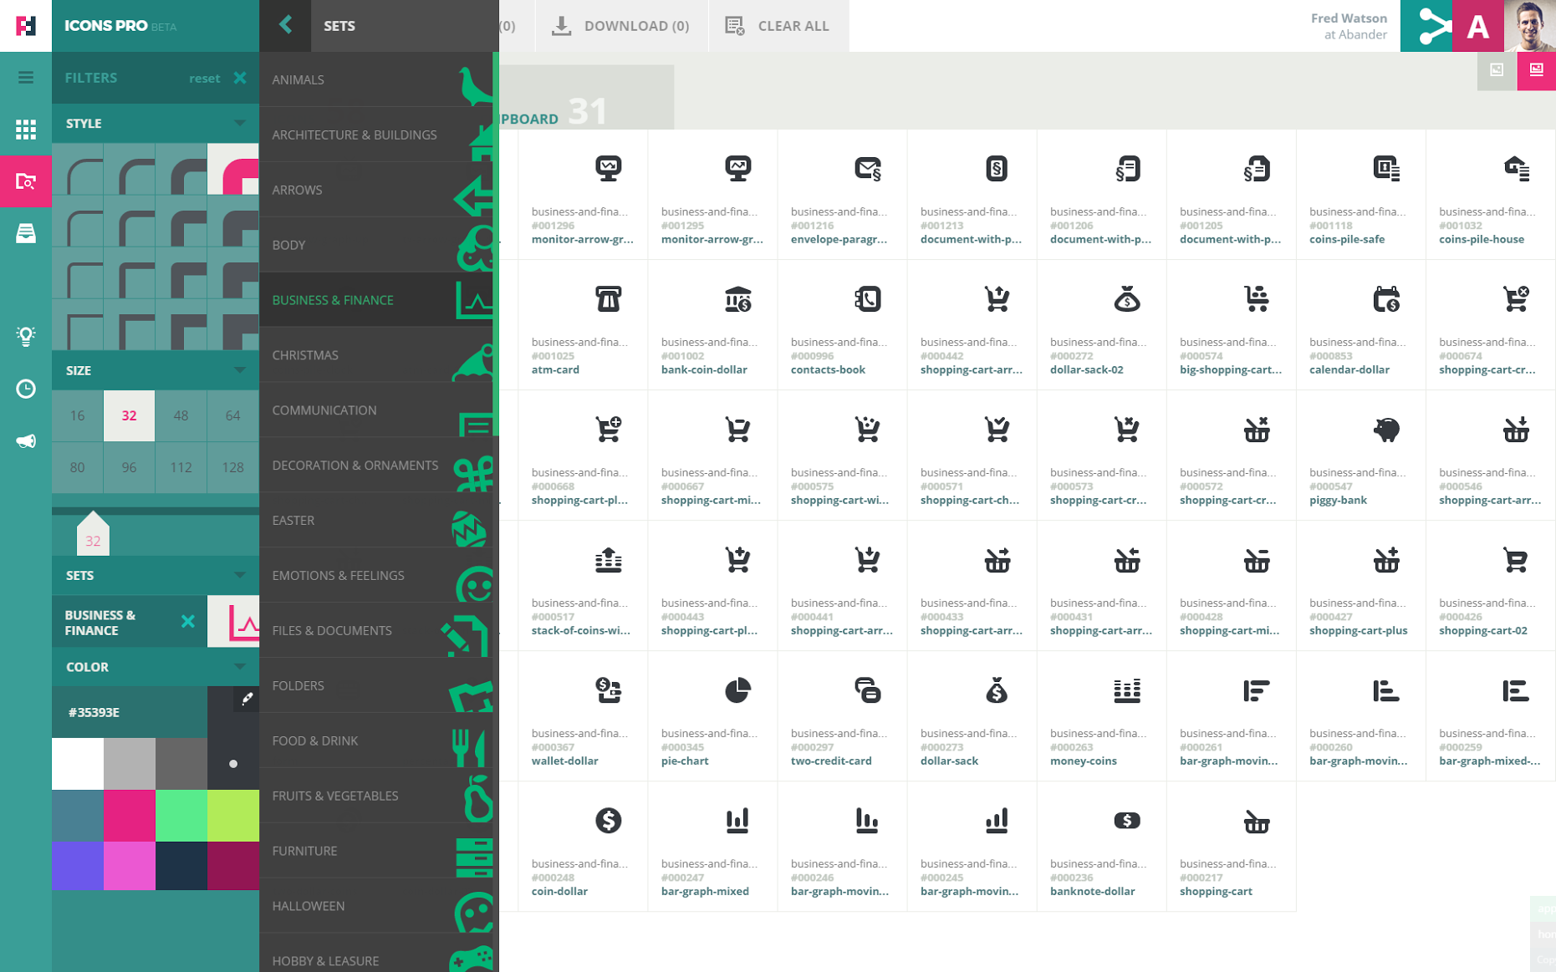Open the lightbulb ideas sidebar icon
This screenshot has width=1556, height=972.
26,336
